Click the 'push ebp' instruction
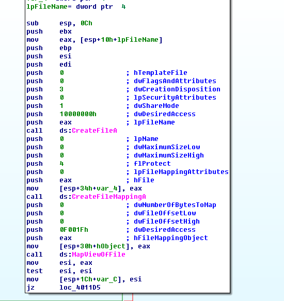Image resolution: width=284 pixels, height=301 pixels. click(x=49, y=48)
